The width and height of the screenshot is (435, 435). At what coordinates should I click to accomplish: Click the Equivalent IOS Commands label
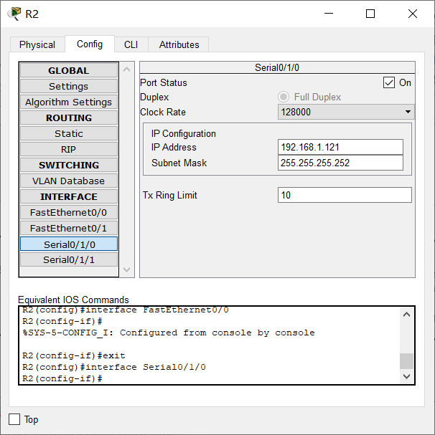click(x=73, y=300)
